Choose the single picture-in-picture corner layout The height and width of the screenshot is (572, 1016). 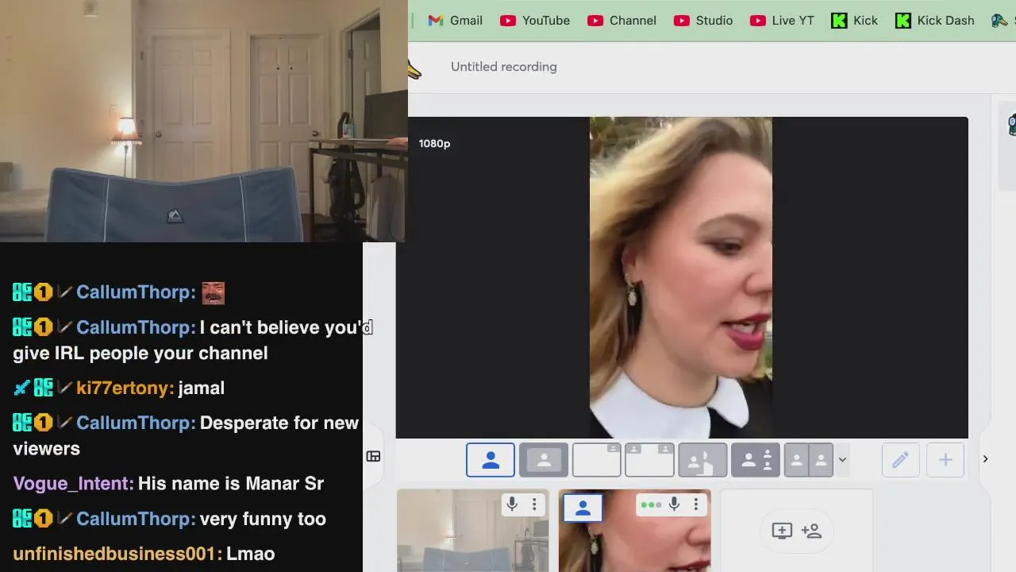pos(596,460)
